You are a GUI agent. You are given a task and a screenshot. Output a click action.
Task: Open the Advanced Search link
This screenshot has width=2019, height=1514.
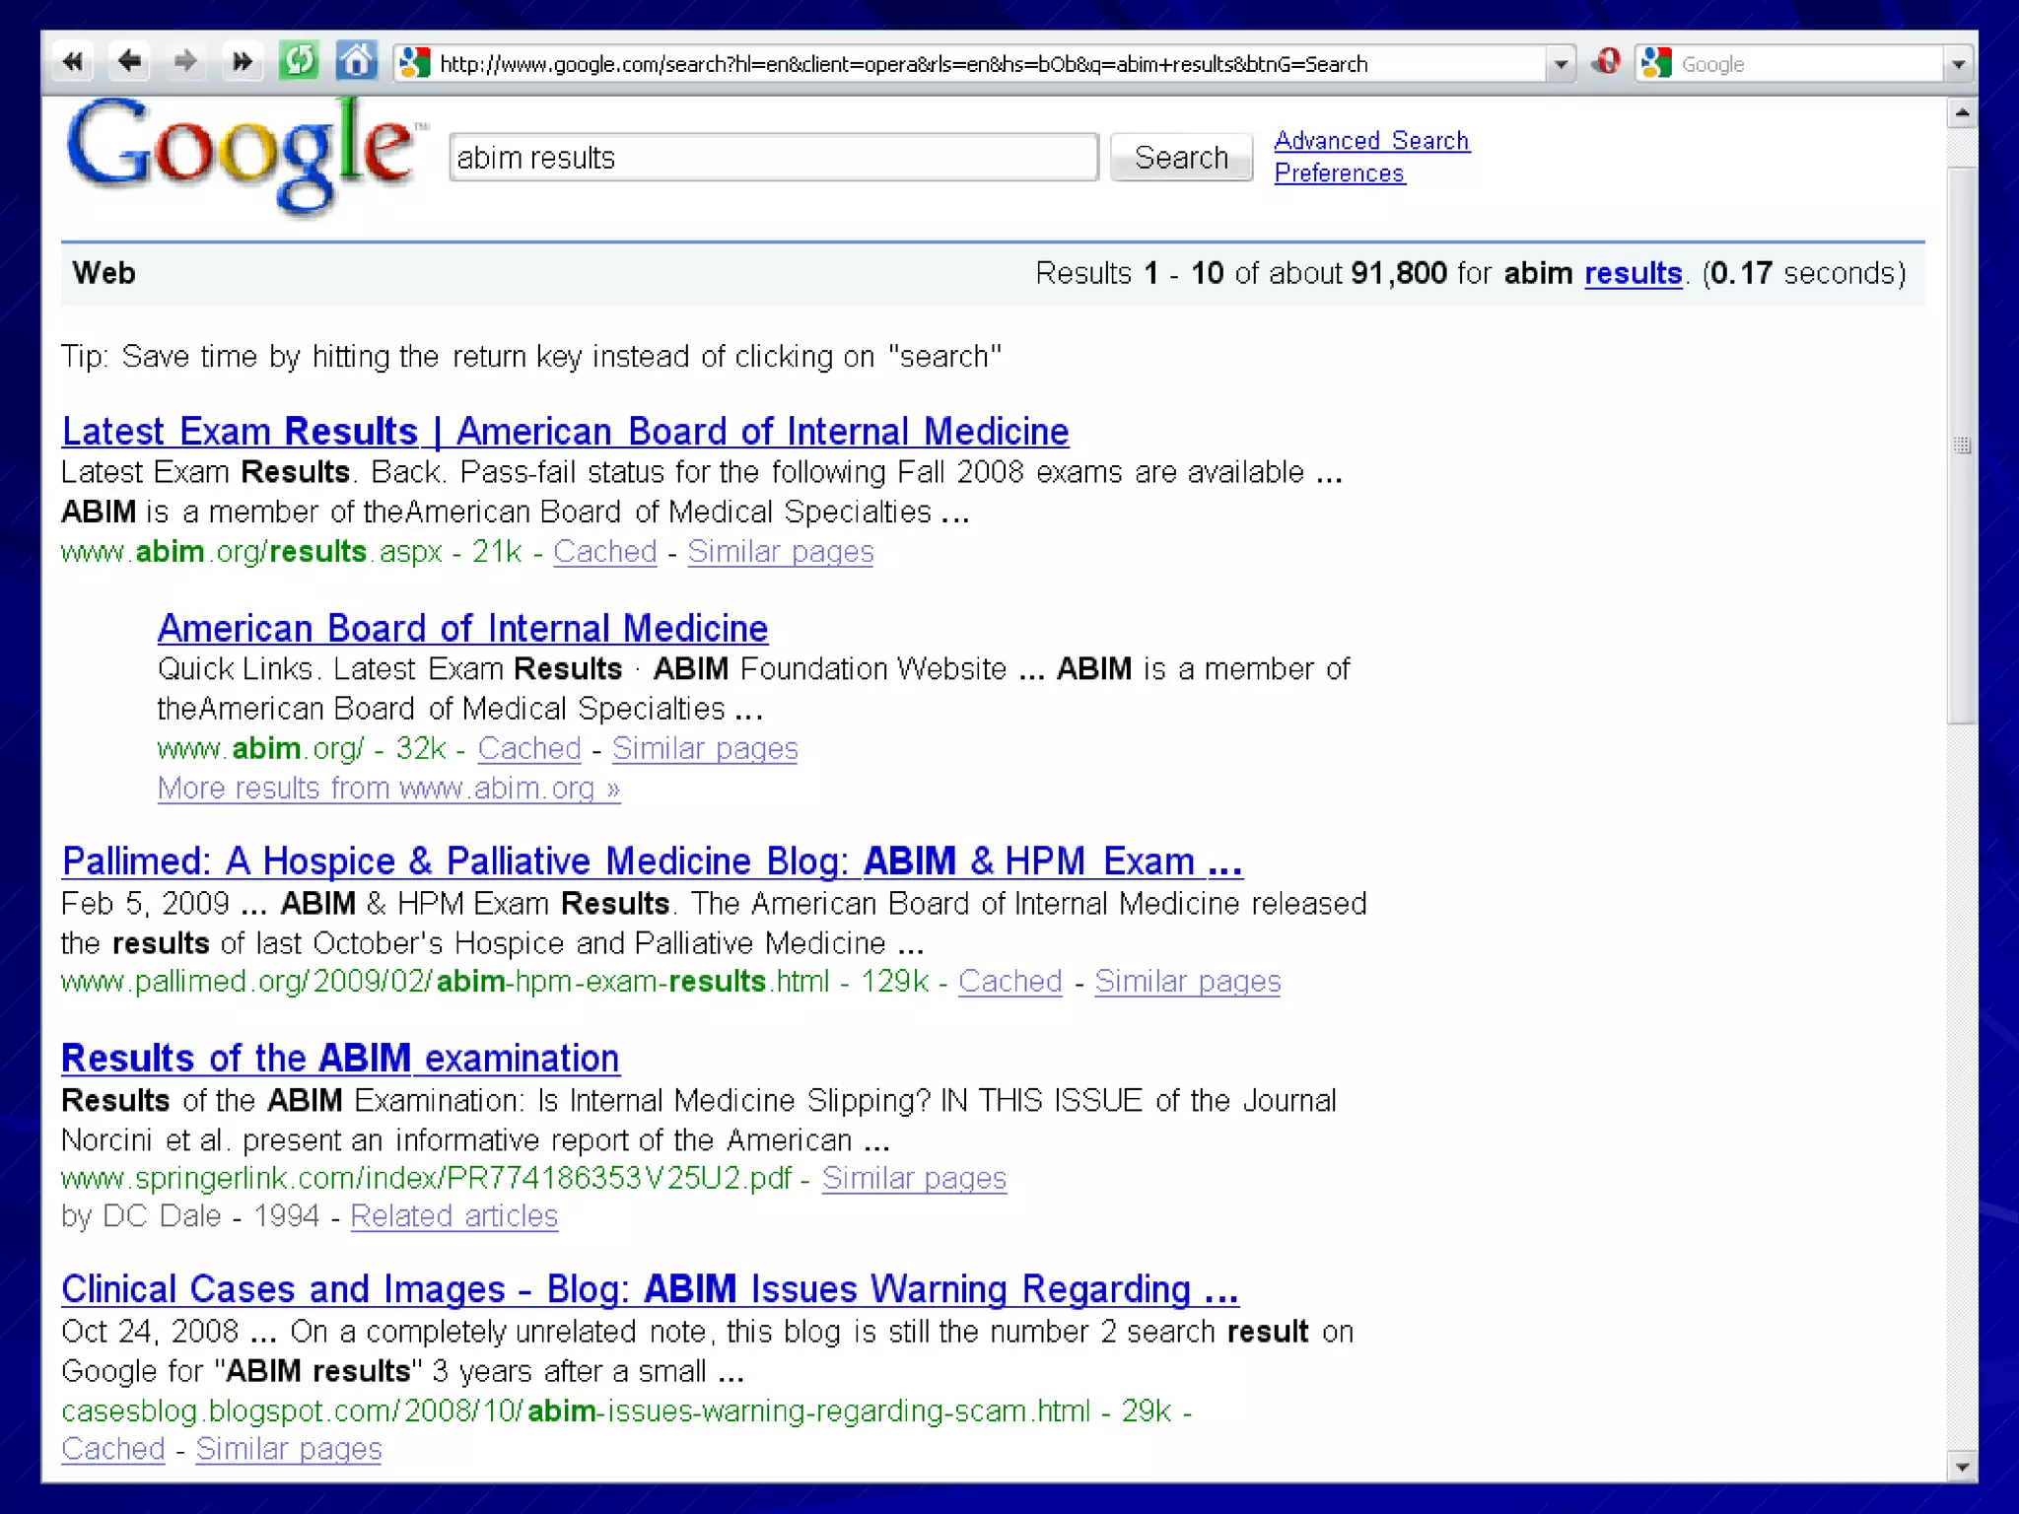click(x=1371, y=141)
